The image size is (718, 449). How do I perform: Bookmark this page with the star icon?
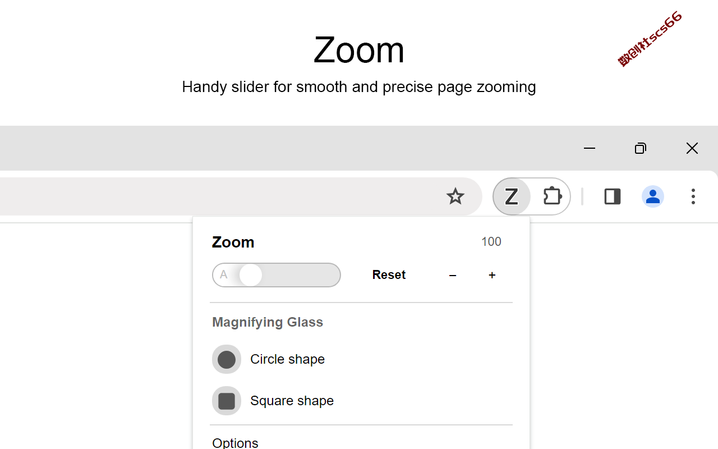pos(455,196)
